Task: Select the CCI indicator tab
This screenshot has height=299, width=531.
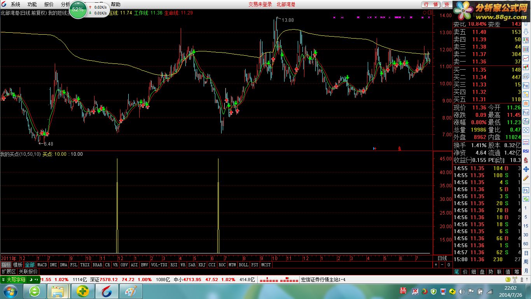Action: [212, 265]
